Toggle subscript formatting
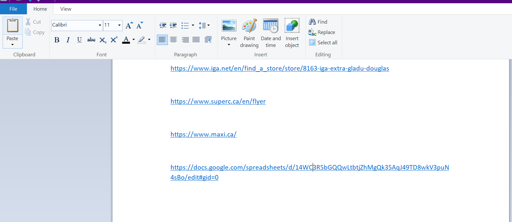Image resolution: width=512 pixels, height=222 pixels. coord(103,40)
